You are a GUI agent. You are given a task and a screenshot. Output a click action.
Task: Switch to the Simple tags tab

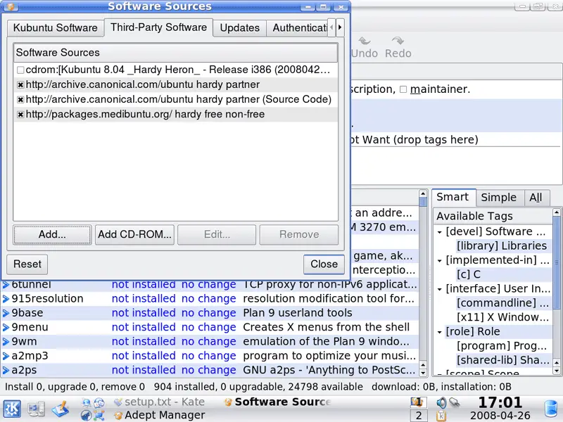click(499, 198)
